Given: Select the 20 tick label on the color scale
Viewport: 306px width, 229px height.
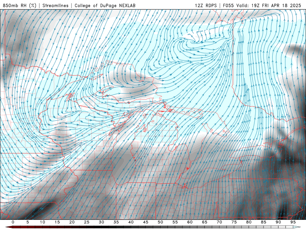Looking at the screenshot, I should click(72, 222).
